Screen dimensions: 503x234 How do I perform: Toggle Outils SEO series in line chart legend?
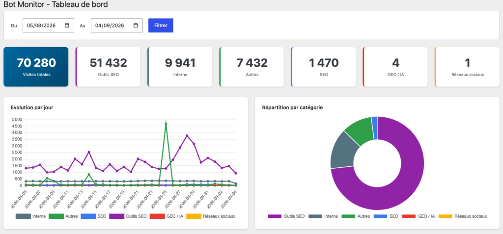tap(128, 216)
